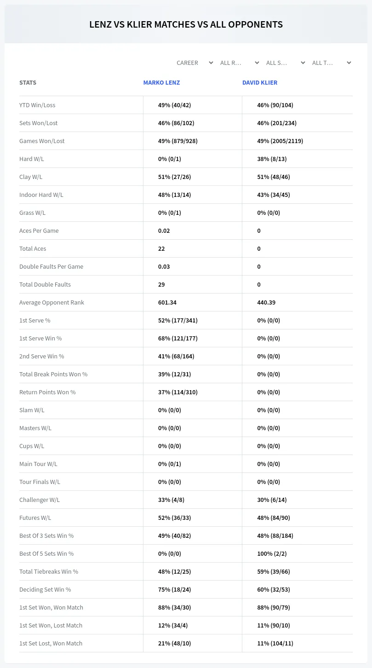The image size is (372, 668).
Task: Select the Futures W/L row label
Action: click(35, 518)
